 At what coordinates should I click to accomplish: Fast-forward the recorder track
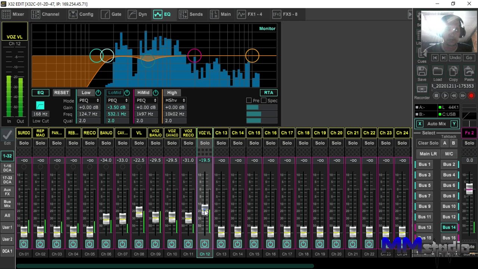462,96
